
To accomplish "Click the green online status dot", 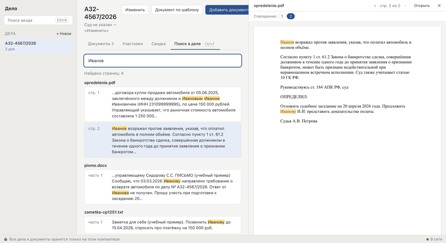I will coord(427,239).
